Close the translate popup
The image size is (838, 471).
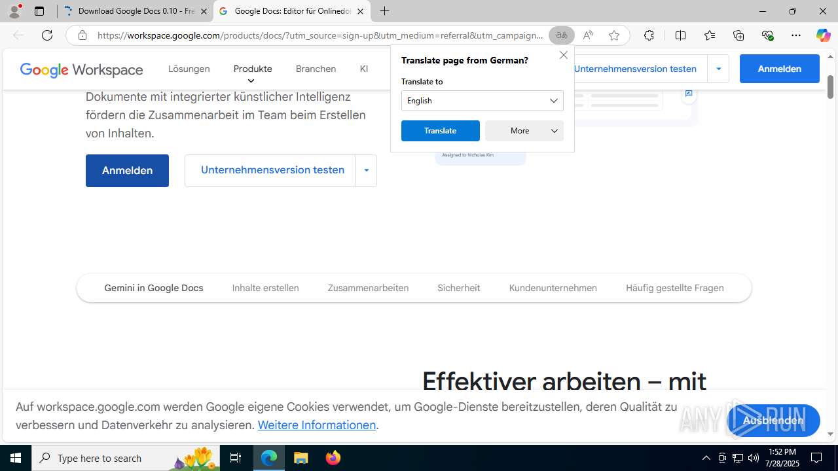[x=564, y=55]
